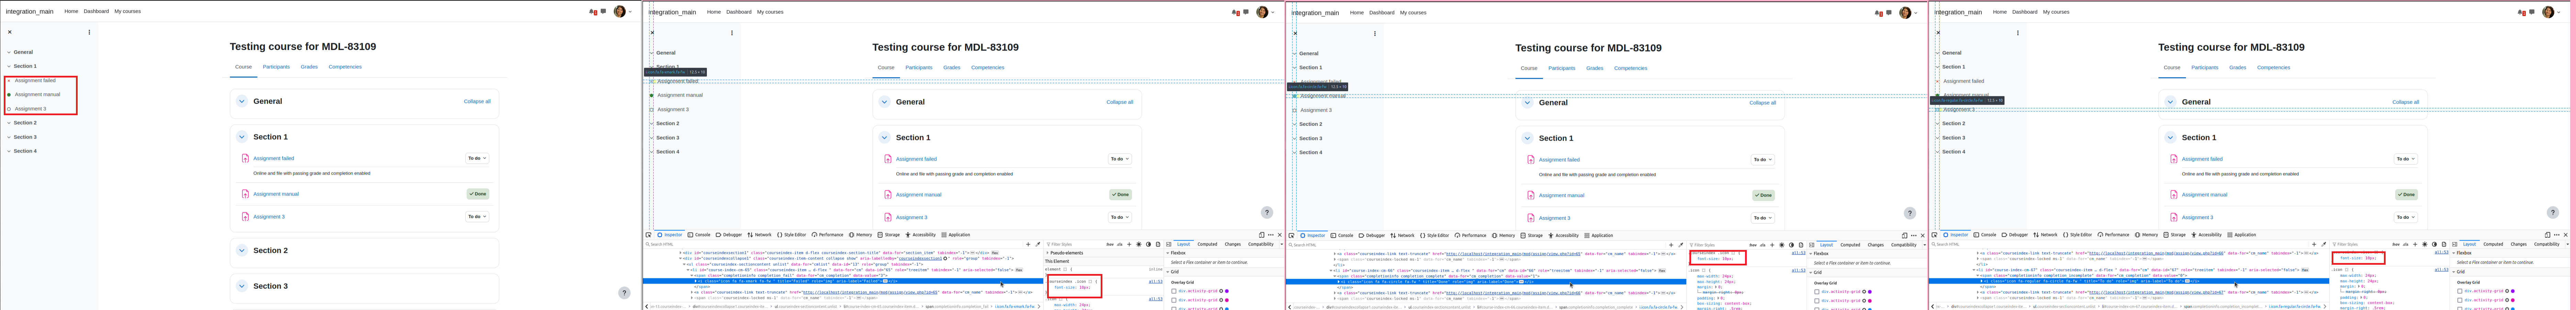Toggle responsive design mode icon in second screenshot devtools
This screenshot has width=2576, height=310.
point(1262,235)
